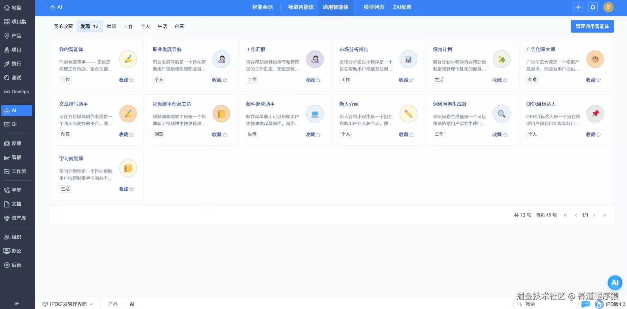The image size is (627, 309).
Task: Click the 管理通用智能体 button
Action: [592, 26]
